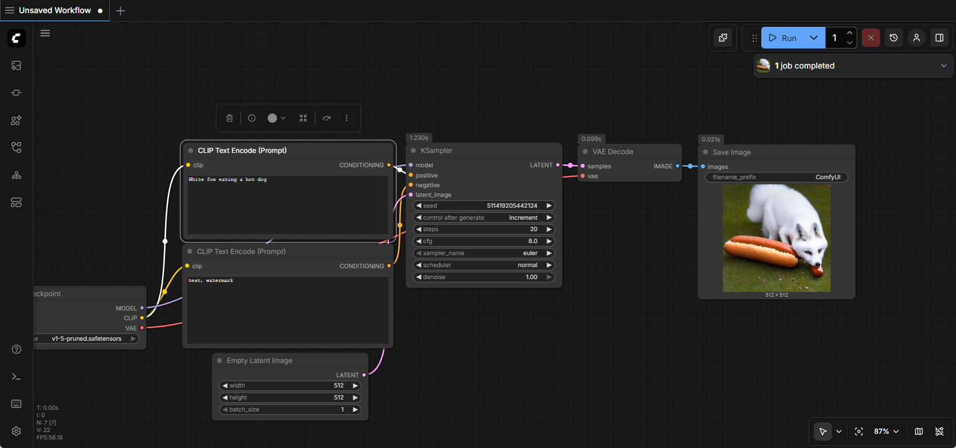The image size is (956, 448).
Task: Pick node color from the gray swatch
Action: pyautogui.click(x=273, y=118)
